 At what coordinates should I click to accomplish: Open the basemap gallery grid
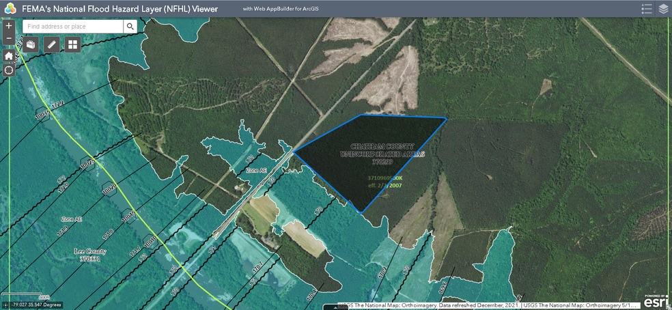click(x=72, y=44)
